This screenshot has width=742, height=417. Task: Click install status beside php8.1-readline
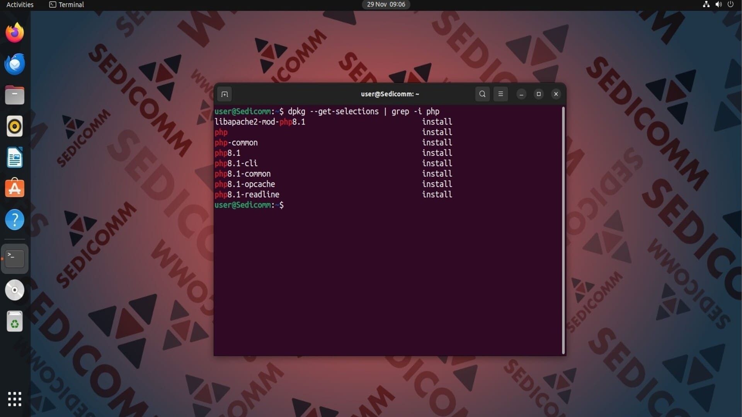coord(437,195)
